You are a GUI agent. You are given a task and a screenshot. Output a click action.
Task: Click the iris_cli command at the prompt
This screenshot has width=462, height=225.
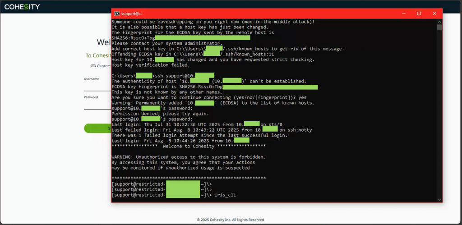(x=225, y=195)
